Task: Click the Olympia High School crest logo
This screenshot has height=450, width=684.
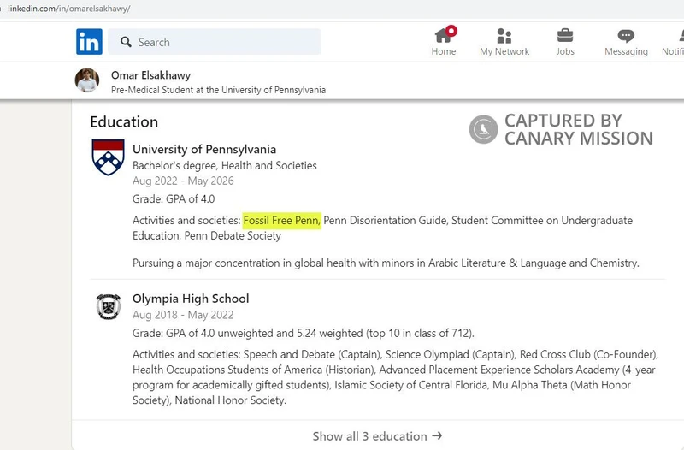Action: 108,306
